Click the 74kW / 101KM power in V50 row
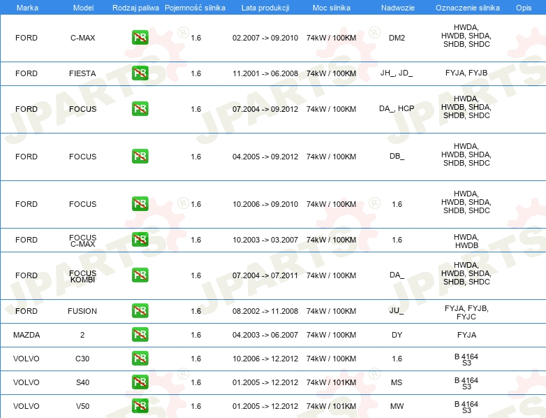 pos(331,406)
